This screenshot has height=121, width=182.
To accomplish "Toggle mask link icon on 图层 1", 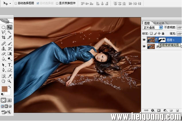I will coord(156,40).
